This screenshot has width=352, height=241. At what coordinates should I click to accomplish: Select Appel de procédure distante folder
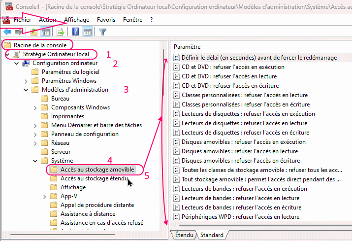coord(97,205)
